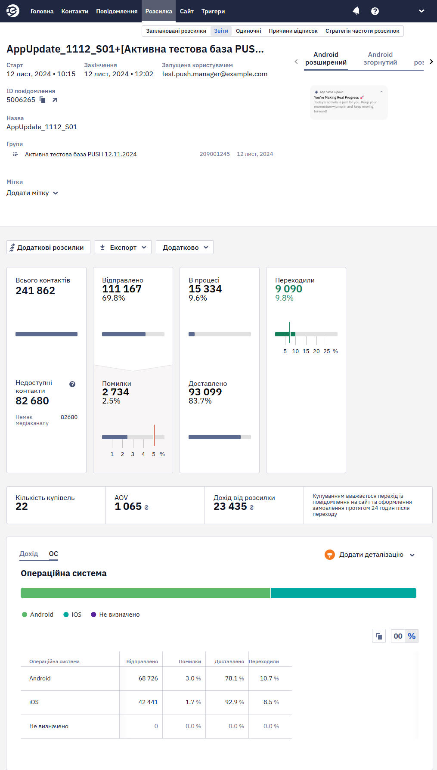Viewport: 437px width, 770px height.
Task: Select the Причини відписок tab
Action: [x=293, y=31]
